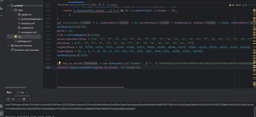Image resolution: width=256 pixels, height=117 pixels.
Task: Collapse the .idea folder
Action: pyautogui.click(x=12, y=10)
